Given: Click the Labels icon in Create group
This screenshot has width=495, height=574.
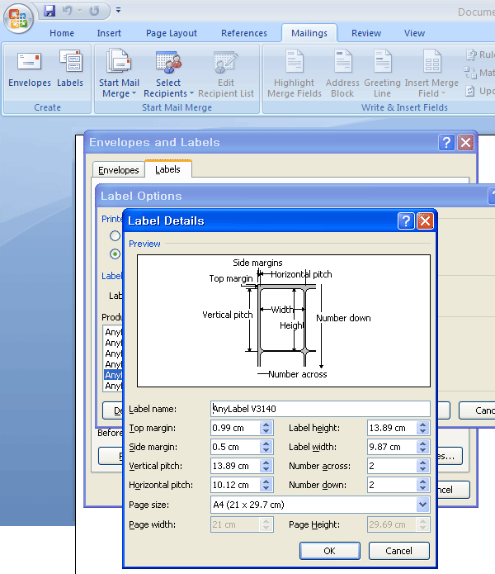Looking at the screenshot, I should coord(71,61).
